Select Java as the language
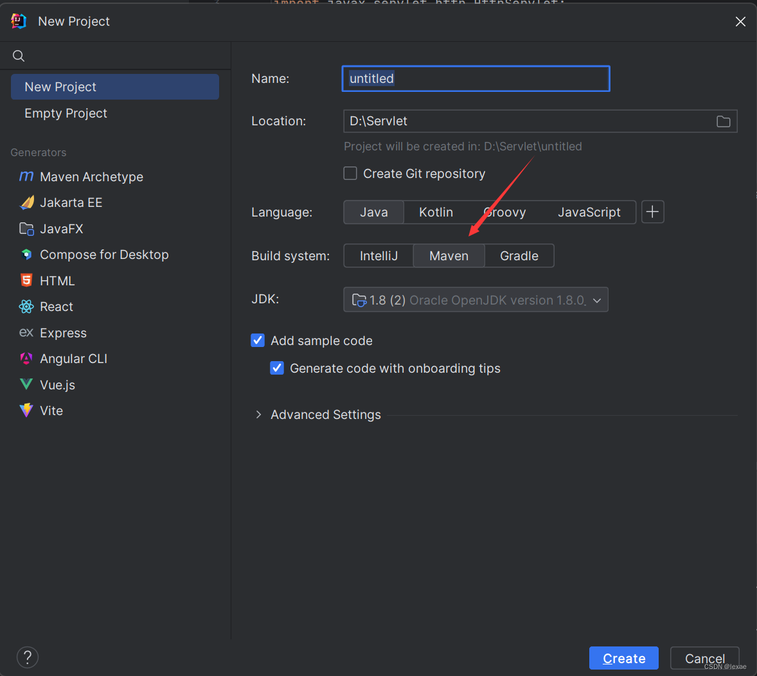 373,212
